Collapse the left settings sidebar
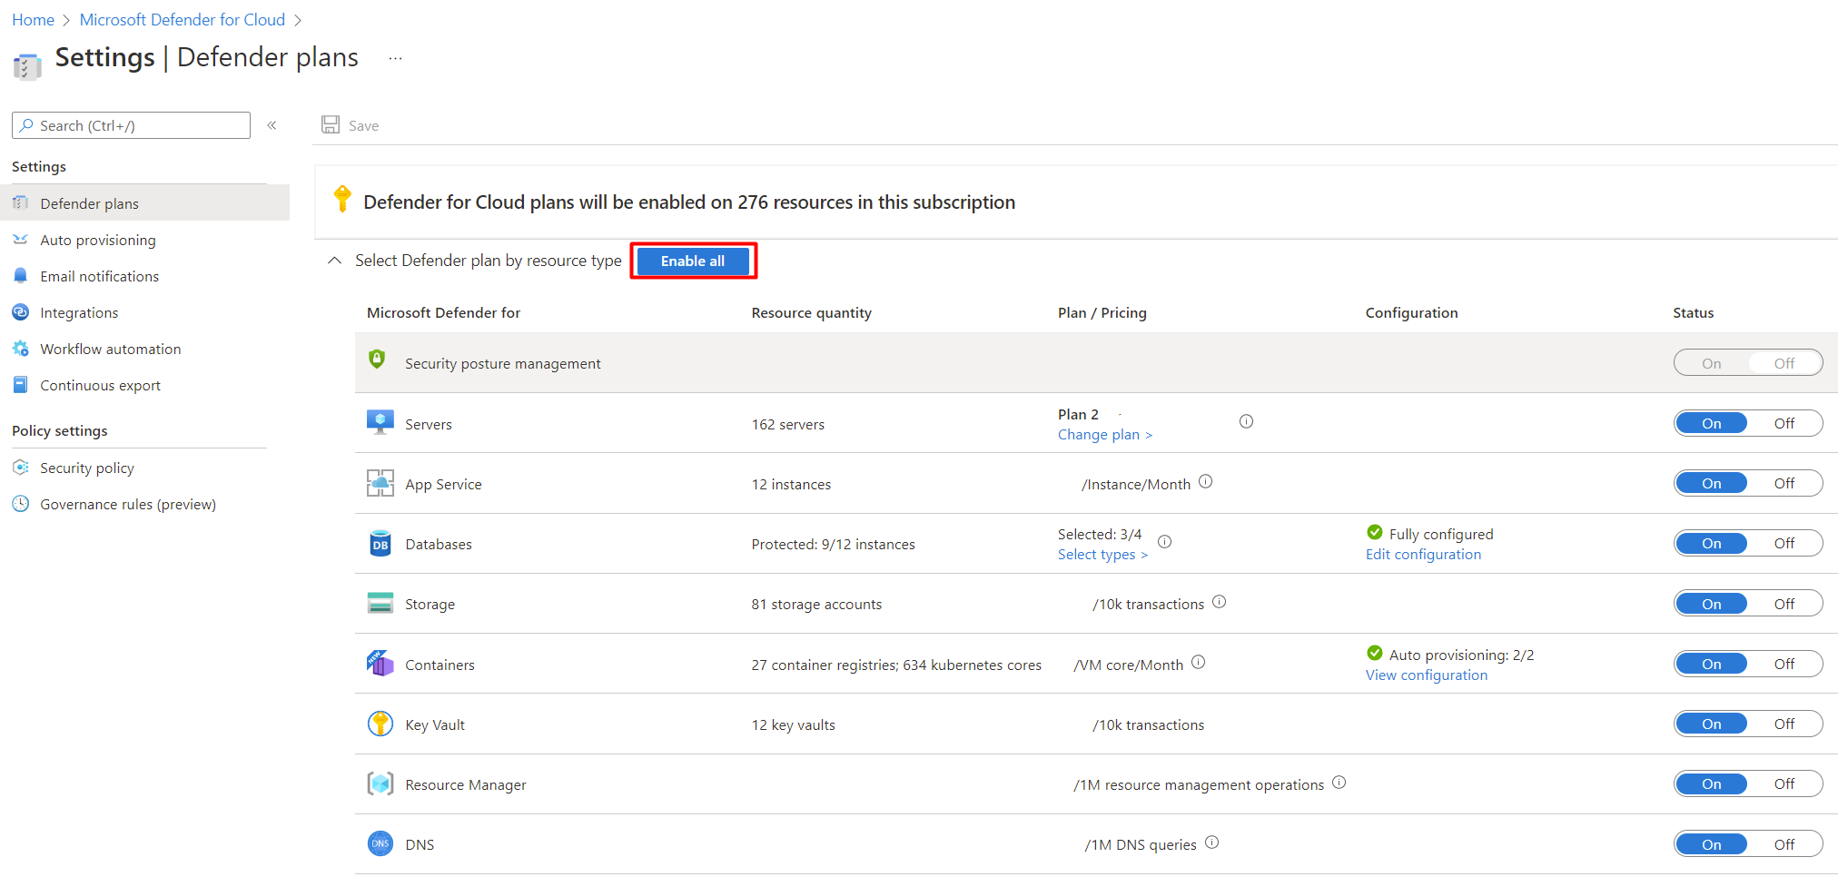Screen dimensions: 1838x877 pyautogui.click(x=272, y=125)
